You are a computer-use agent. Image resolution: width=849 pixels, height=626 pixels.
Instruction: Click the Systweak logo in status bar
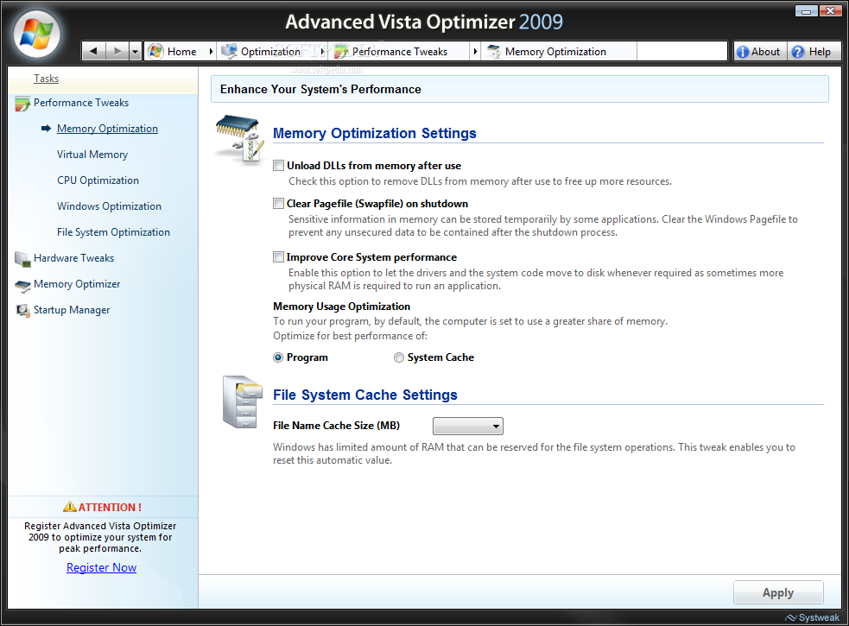point(812,617)
